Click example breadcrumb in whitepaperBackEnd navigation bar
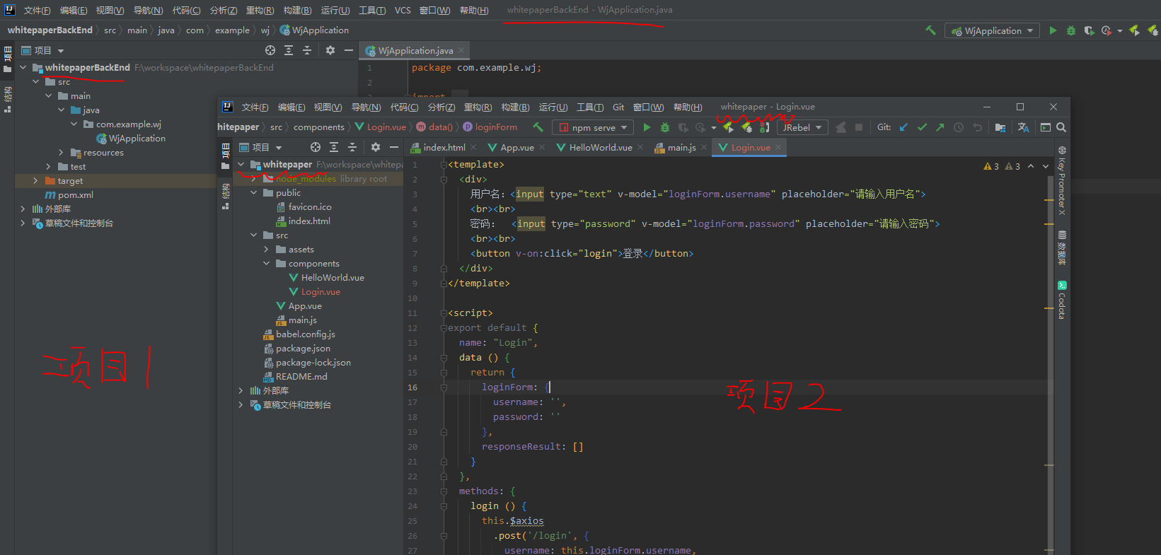The height and width of the screenshot is (555, 1161). point(232,30)
